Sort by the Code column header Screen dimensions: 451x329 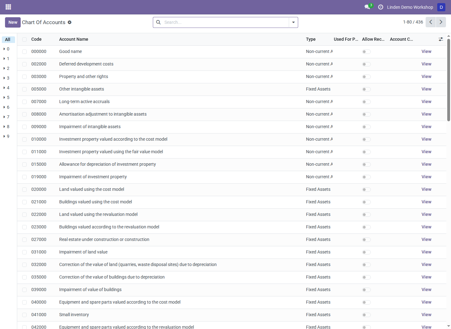tap(36, 39)
